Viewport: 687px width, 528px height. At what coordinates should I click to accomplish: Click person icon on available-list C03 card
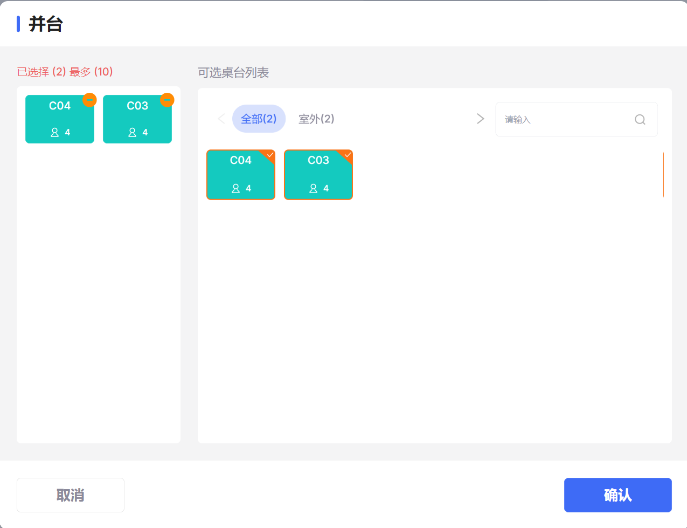click(314, 188)
